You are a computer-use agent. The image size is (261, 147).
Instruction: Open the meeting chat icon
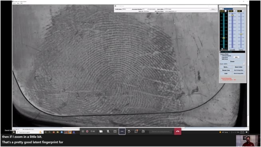[x=136, y=131]
